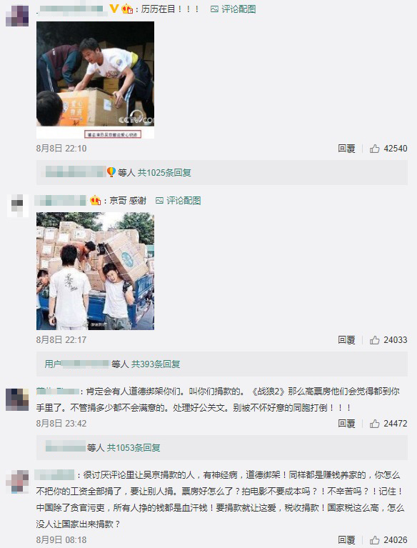Open 评论配图 link on 京哥 感谢 comment
Viewport: 417px width, 548px height.
[x=178, y=201]
